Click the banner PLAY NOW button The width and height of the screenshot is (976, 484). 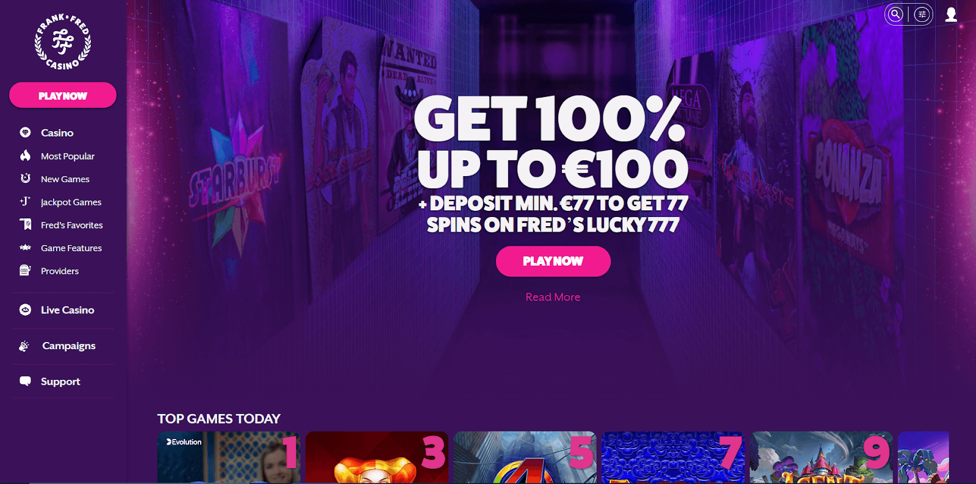click(x=553, y=261)
